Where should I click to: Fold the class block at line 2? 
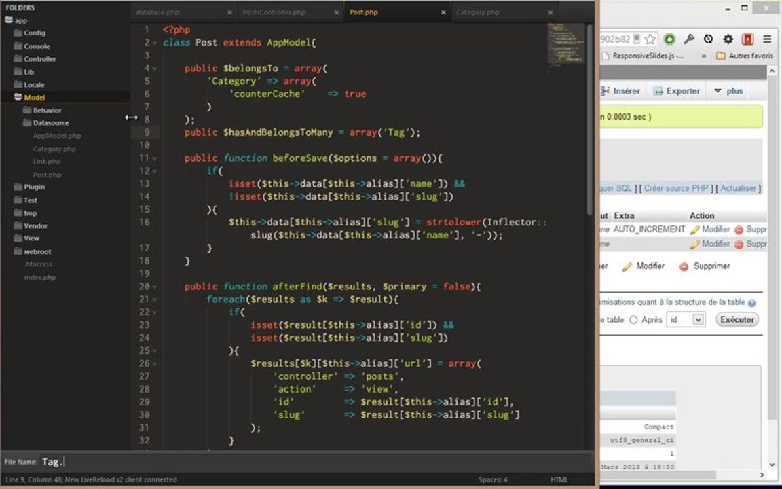pyautogui.click(x=155, y=43)
